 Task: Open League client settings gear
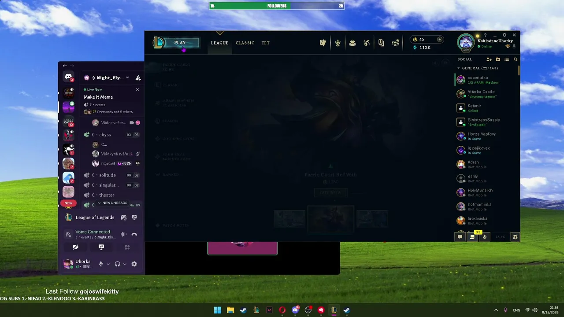505,35
